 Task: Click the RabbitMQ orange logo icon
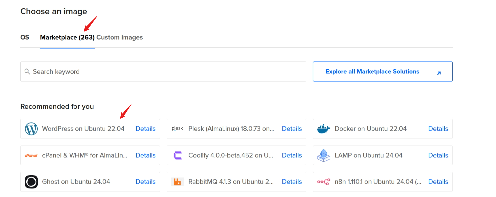pyautogui.click(x=177, y=182)
